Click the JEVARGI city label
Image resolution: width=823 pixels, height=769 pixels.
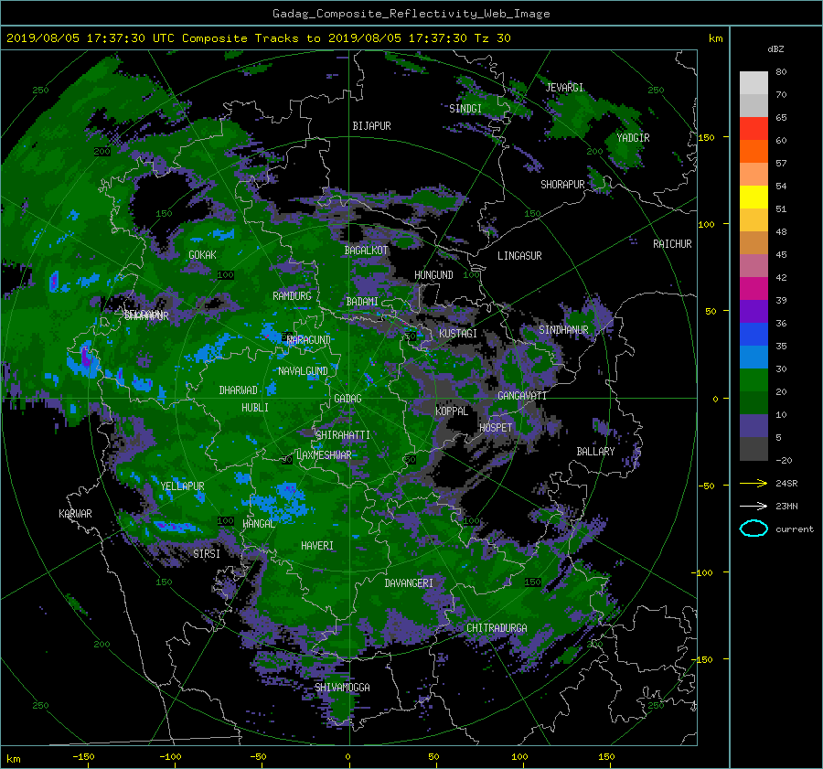click(564, 88)
